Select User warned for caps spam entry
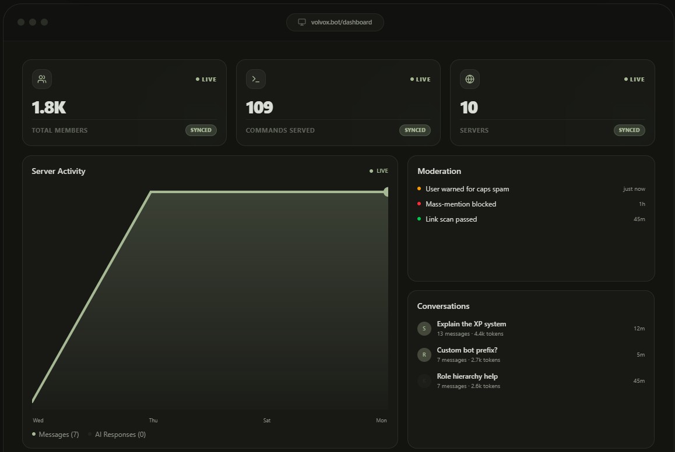This screenshot has width=675, height=452. click(531, 188)
